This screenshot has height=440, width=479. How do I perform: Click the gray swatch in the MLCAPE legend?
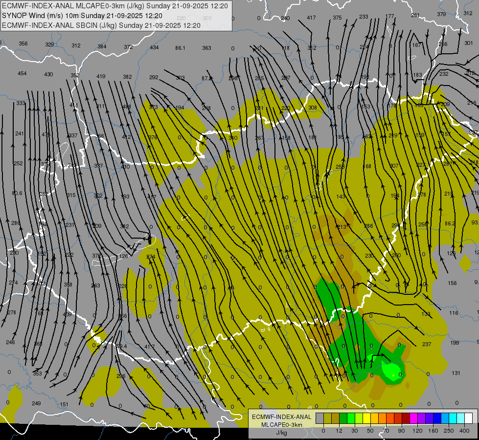click(320, 418)
